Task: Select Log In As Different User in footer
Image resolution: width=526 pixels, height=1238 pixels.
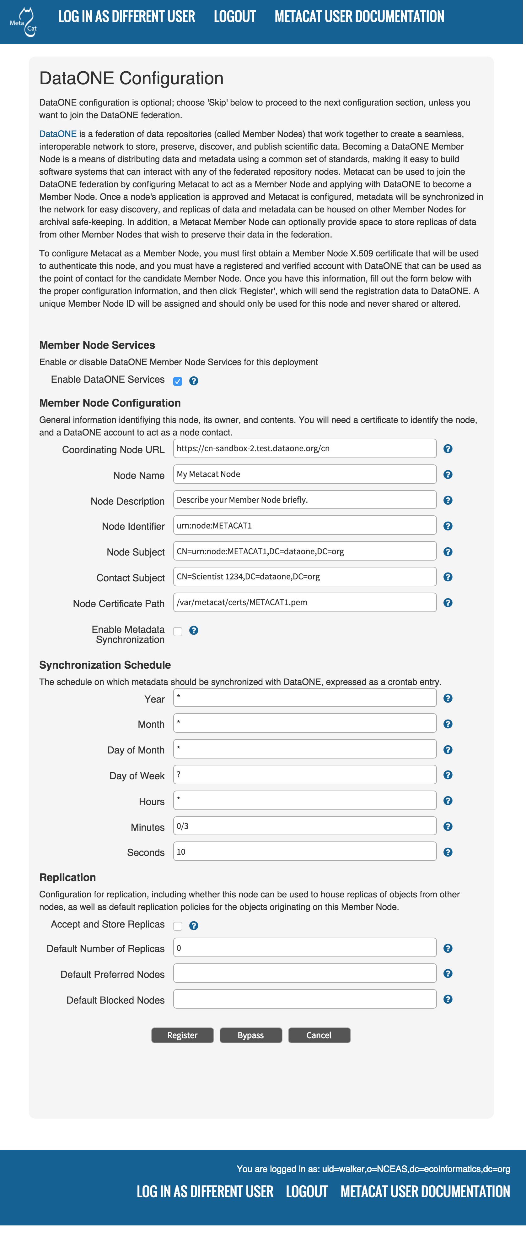Action: (x=205, y=1192)
